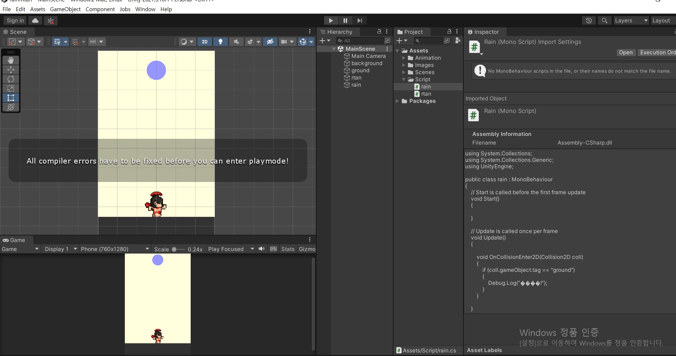676x356 pixels.
Task: Select the background object in Hierarchy
Action: point(366,63)
